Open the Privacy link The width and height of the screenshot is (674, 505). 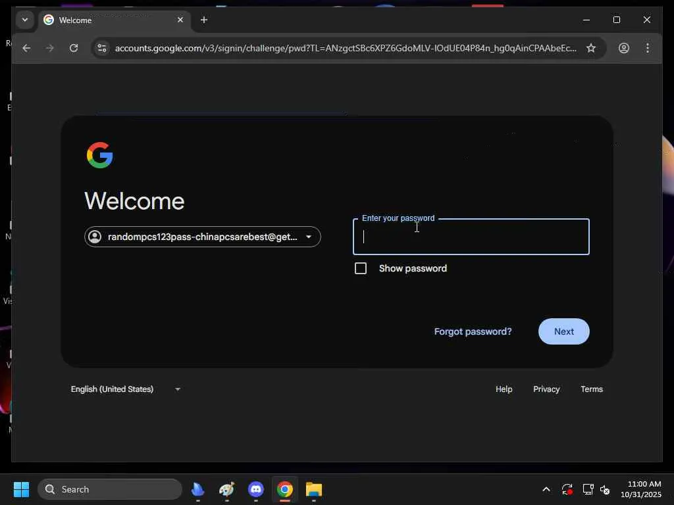546,389
